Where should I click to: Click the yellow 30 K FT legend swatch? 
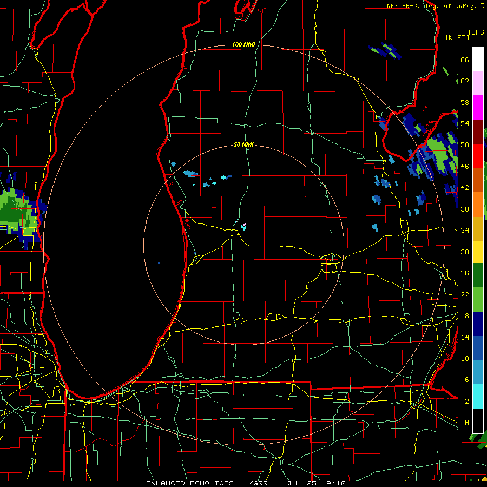point(478,252)
